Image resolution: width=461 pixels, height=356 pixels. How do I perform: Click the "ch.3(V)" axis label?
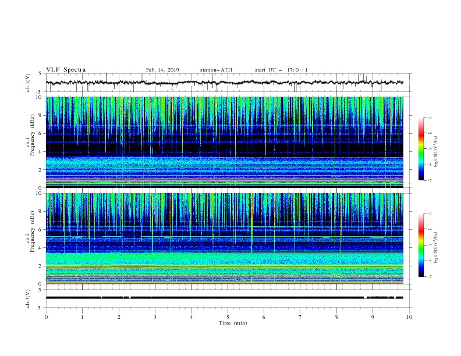pyautogui.click(x=28, y=299)
